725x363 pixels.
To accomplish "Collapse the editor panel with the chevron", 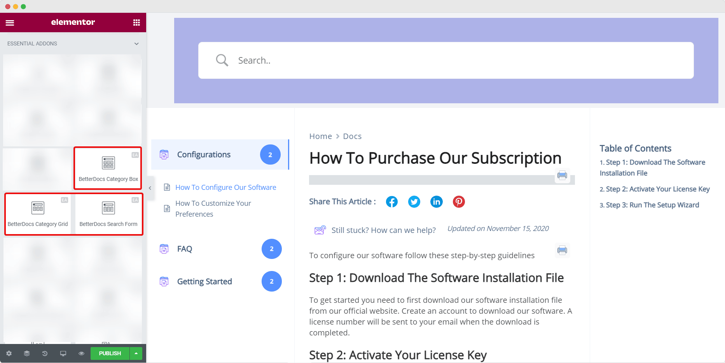I will [150, 188].
